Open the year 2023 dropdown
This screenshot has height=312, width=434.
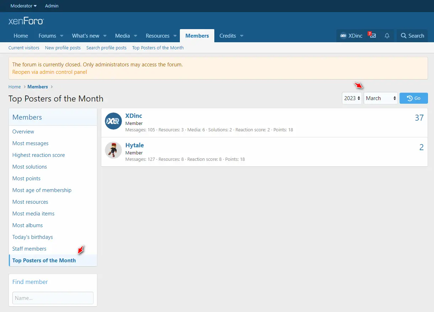pos(352,98)
